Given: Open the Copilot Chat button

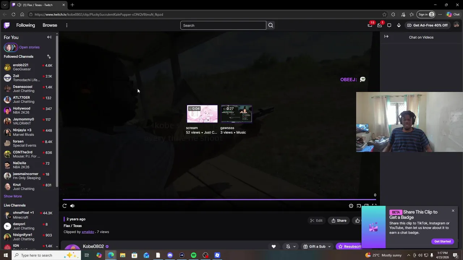Looking at the screenshot, I should point(453,14).
